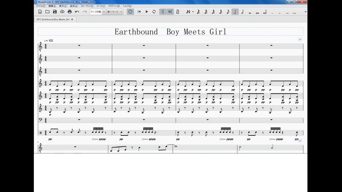This screenshot has height=192, width=342.
Task: Open the 追加 menu
Action: tap(74, 6)
